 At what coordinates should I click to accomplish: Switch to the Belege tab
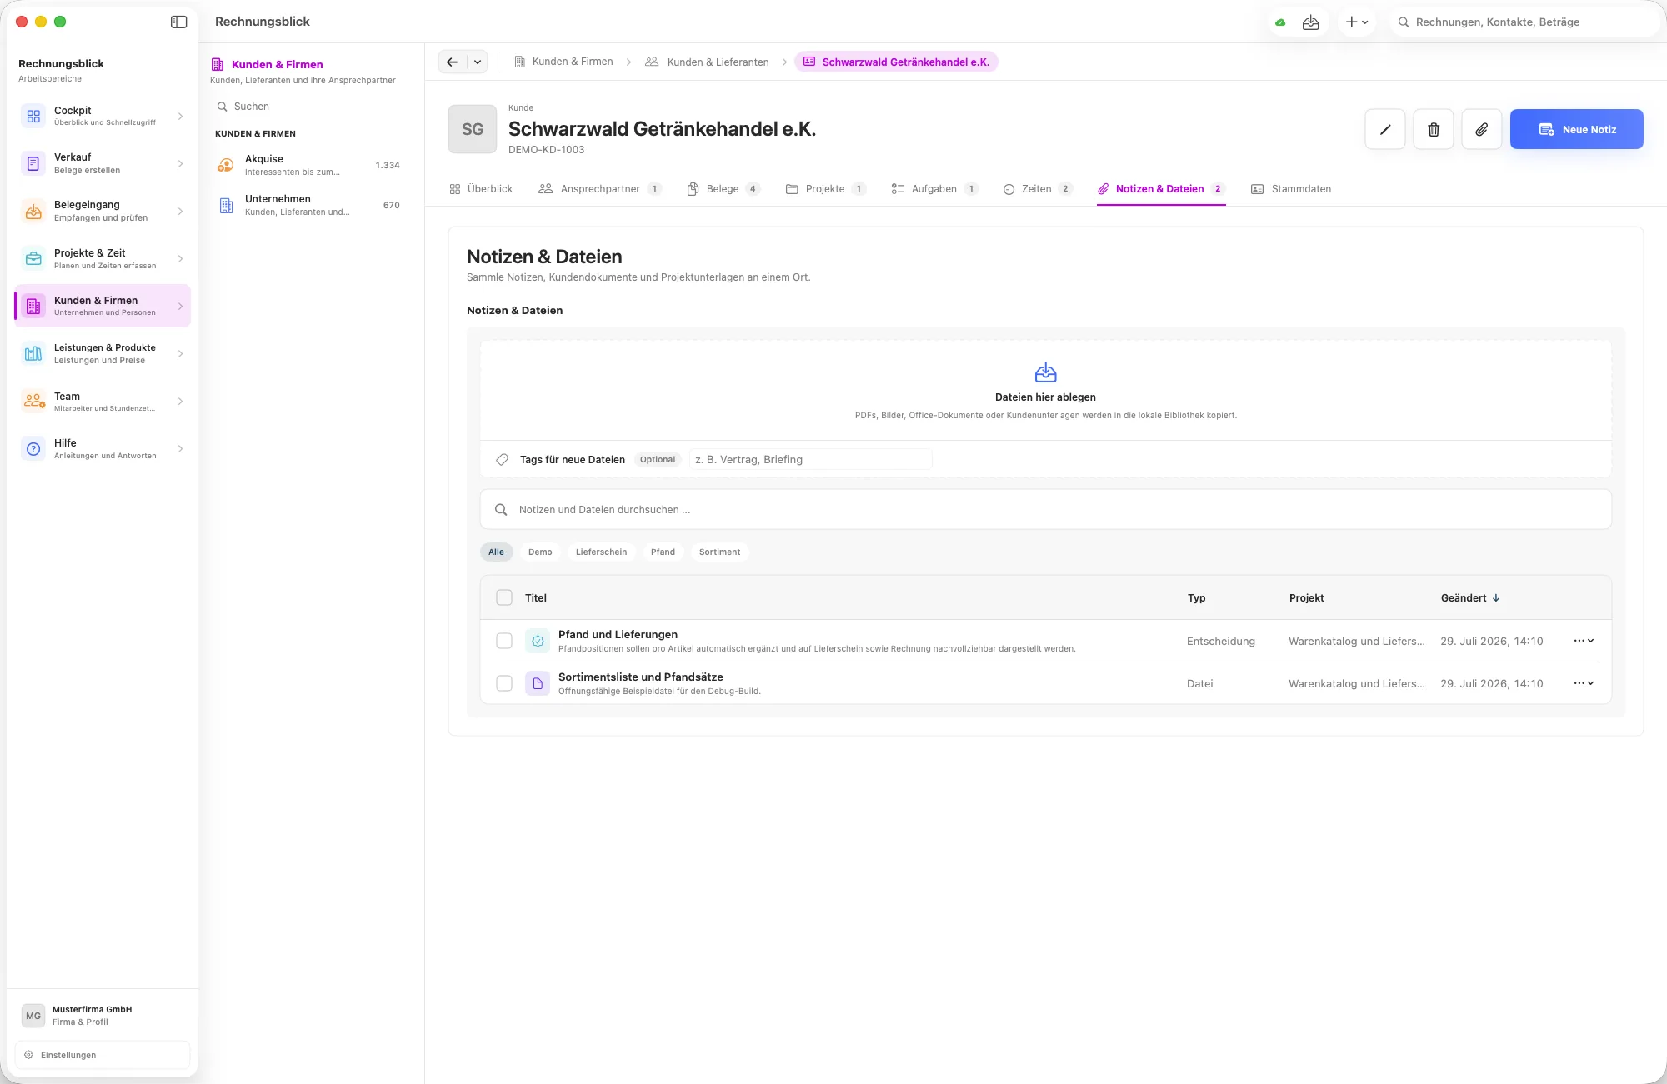coord(723,189)
